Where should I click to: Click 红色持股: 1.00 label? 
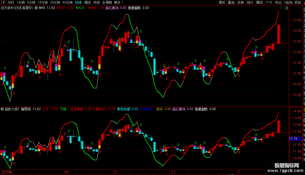pyautogui.click(x=81, y=109)
